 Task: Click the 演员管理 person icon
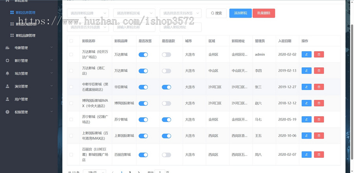[x=7, y=86]
